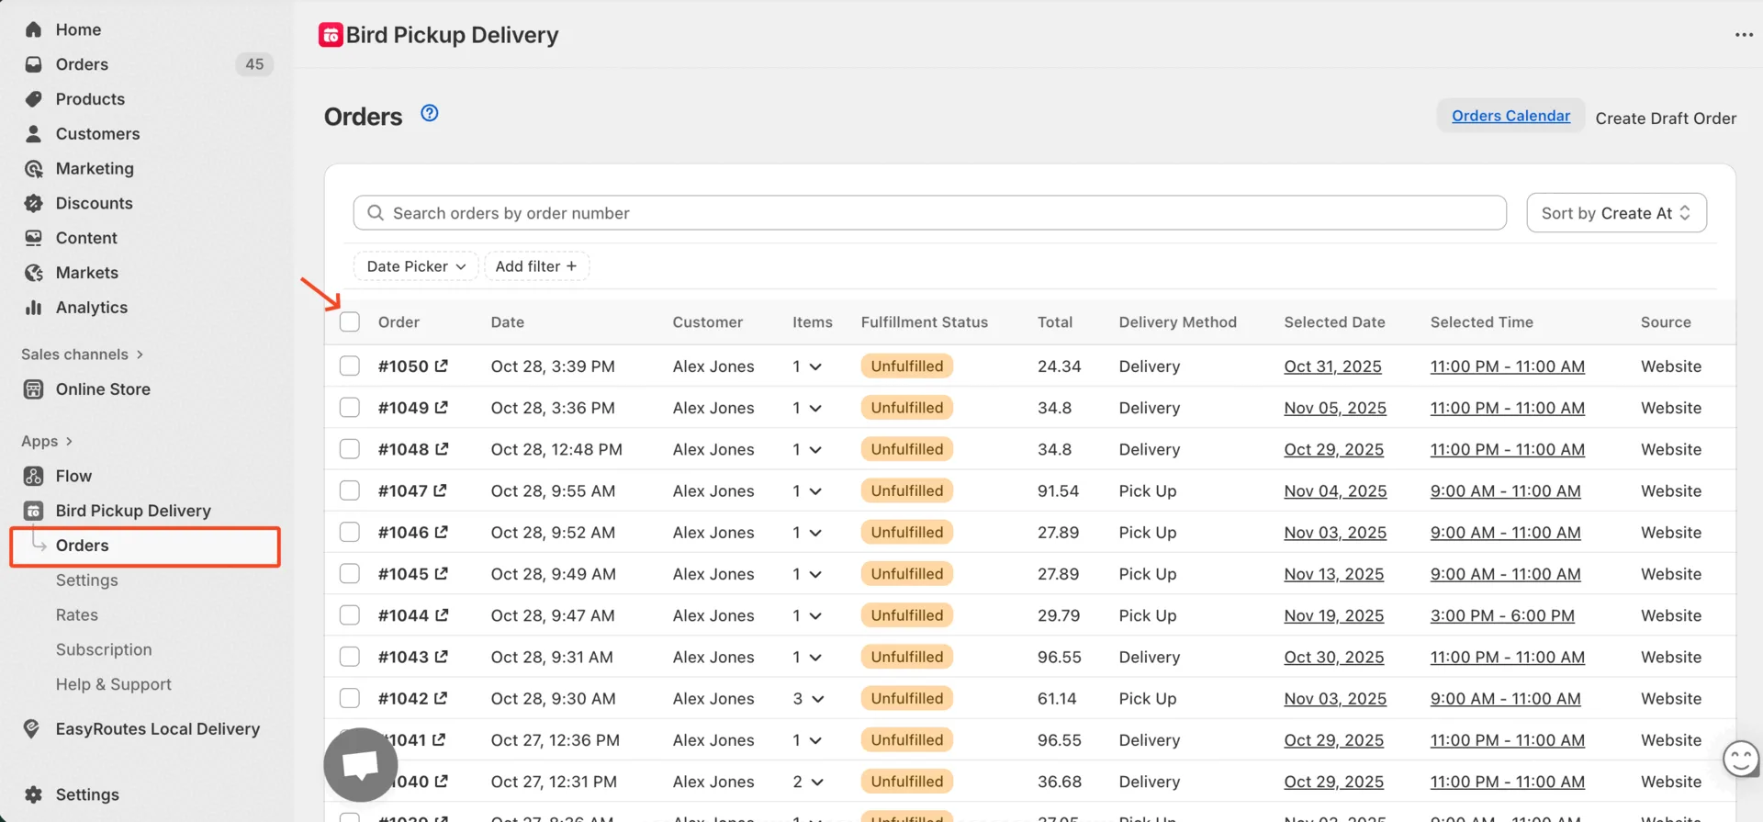Click the three-dot more options icon
Image resolution: width=1763 pixels, height=822 pixels.
pyautogui.click(x=1744, y=35)
